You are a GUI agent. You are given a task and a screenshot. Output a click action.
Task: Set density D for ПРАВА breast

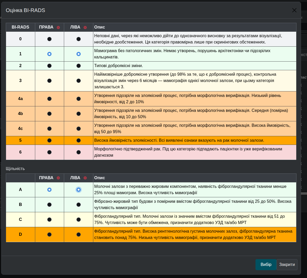[49, 235]
